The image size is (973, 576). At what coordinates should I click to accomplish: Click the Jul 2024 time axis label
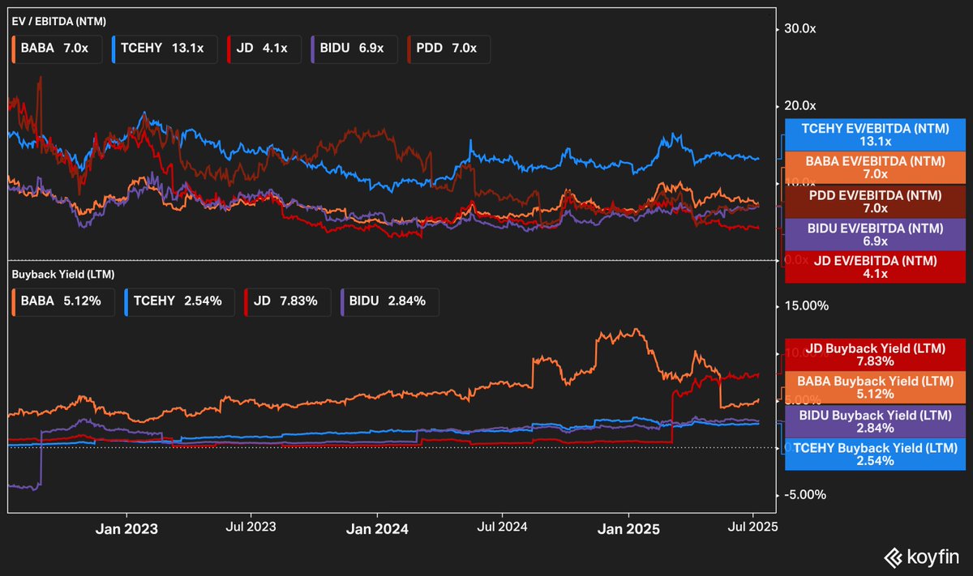click(x=503, y=527)
